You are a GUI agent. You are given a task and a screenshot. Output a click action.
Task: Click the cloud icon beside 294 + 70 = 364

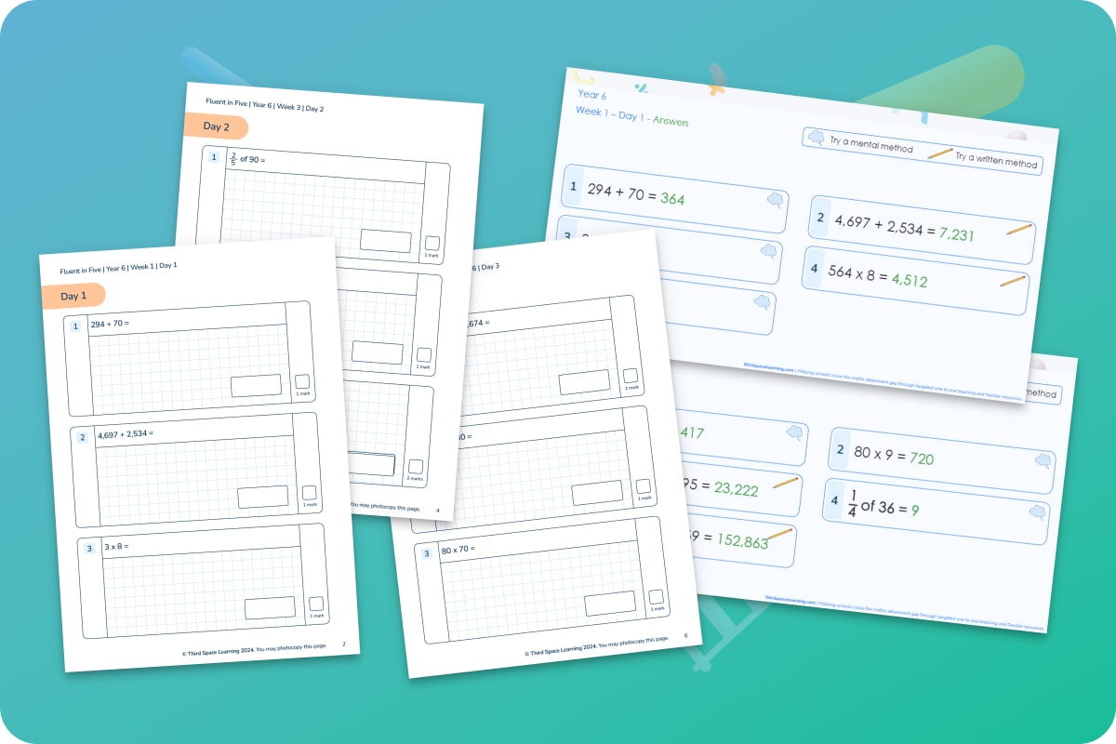click(774, 199)
